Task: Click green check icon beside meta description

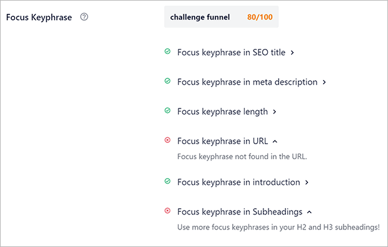Action: tap(168, 81)
